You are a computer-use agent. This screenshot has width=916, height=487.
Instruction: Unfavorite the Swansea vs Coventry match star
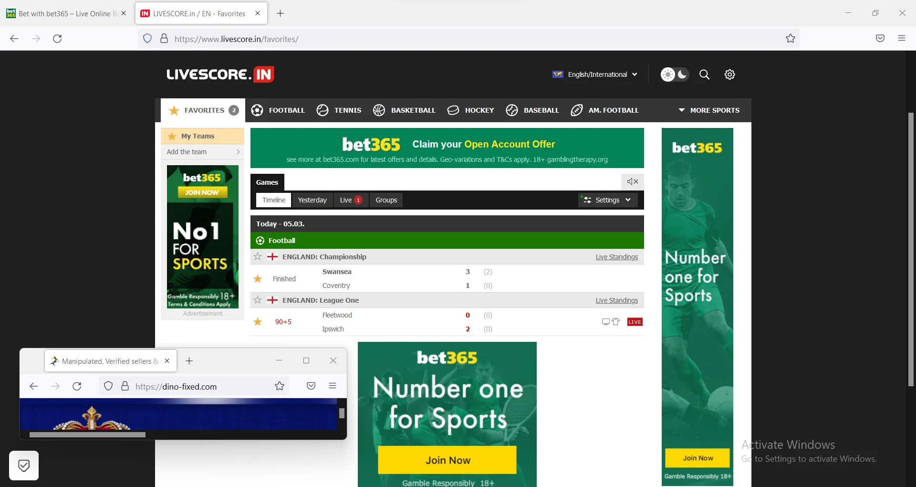pos(258,279)
